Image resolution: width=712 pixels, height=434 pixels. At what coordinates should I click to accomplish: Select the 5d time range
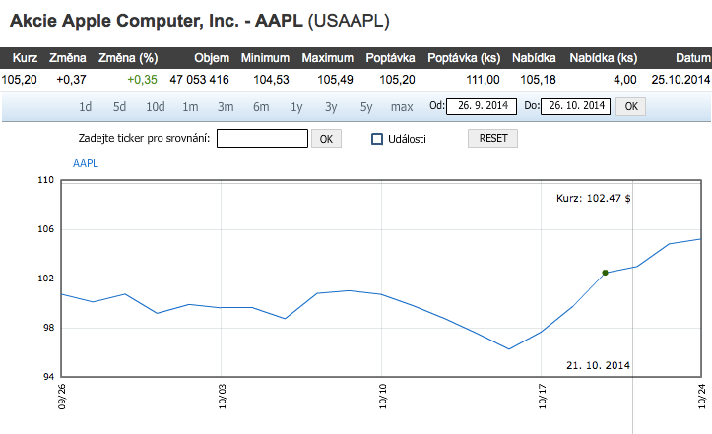(x=119, y=106)
